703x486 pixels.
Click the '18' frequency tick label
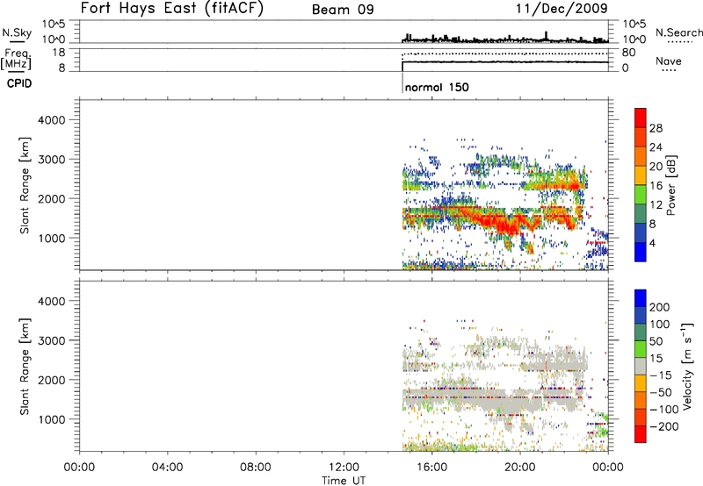(x=59, y=53)
